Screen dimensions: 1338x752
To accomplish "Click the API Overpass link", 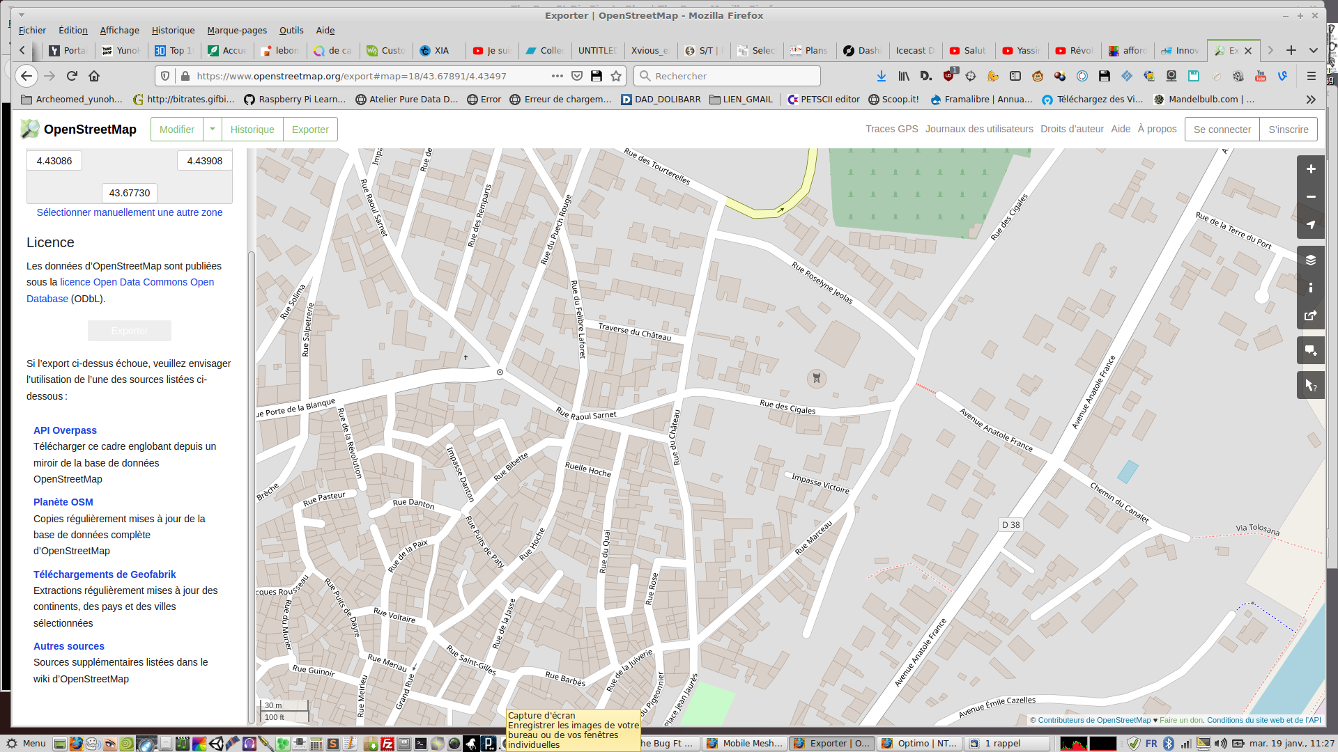I will 65,430.
